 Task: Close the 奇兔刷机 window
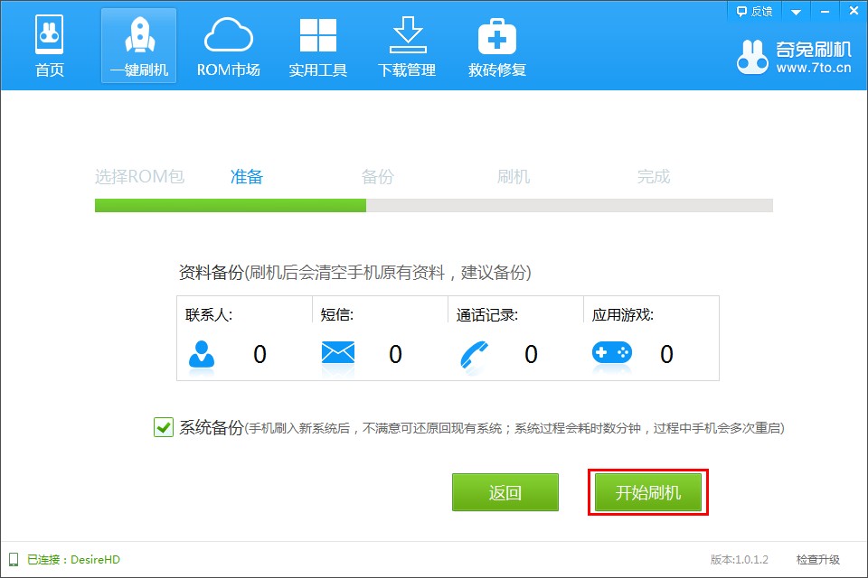854,11
